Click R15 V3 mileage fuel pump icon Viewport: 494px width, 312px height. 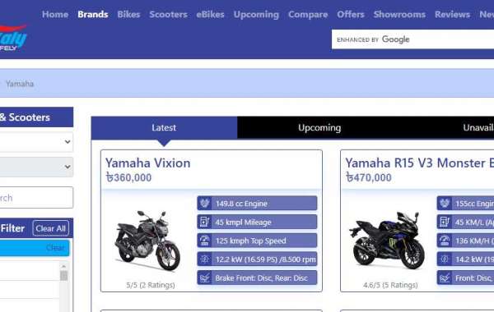pyautogui.click(x=445, y=222)
